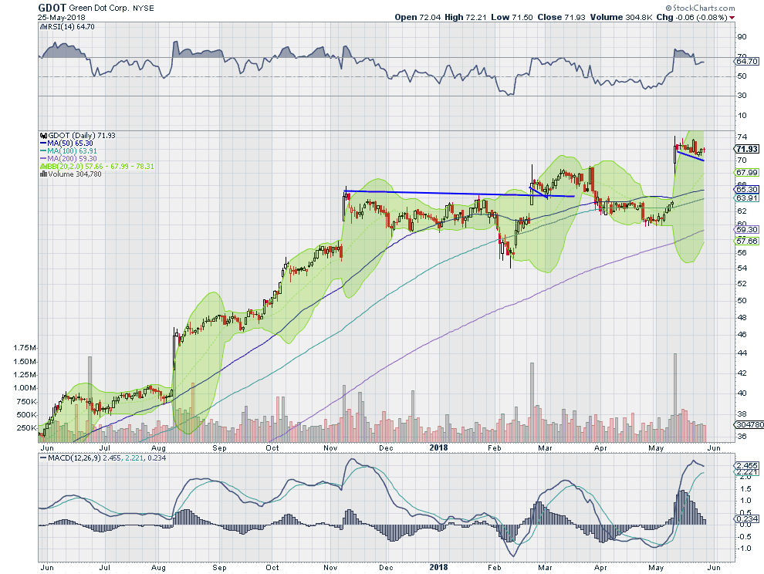Click the MA(200) 59.30 legend entry
The image size is (764, 574).
(72, 158)
